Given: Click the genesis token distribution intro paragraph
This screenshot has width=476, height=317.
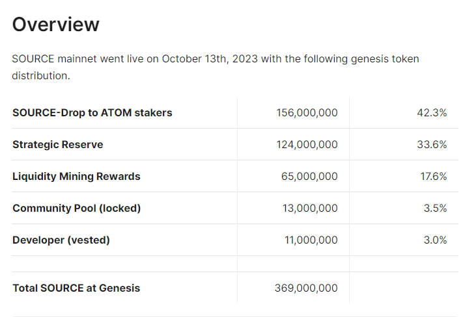Looking at the screenshot, I should coord(215,67).
